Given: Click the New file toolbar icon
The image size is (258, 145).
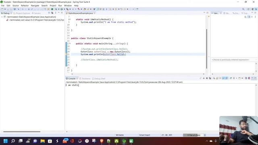Looking at the screenshot, I should pyautogui.click(x=2, y=9).
